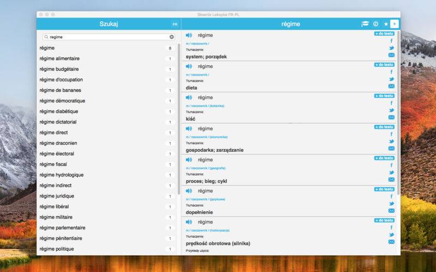Select 'régime direct' result
Image resolution: width=436 pixels, height=272 pixels.
tap(107, 133)
